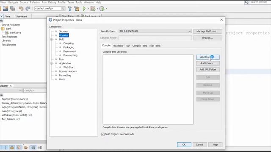Click the Manage Platforms button
The height and width of the screenshot is (152, 271).
pyautogui.click(x=207, y=31)
